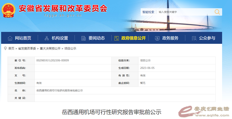
Task: Open 公众参与 navigation item
Action: pos(207,38)
